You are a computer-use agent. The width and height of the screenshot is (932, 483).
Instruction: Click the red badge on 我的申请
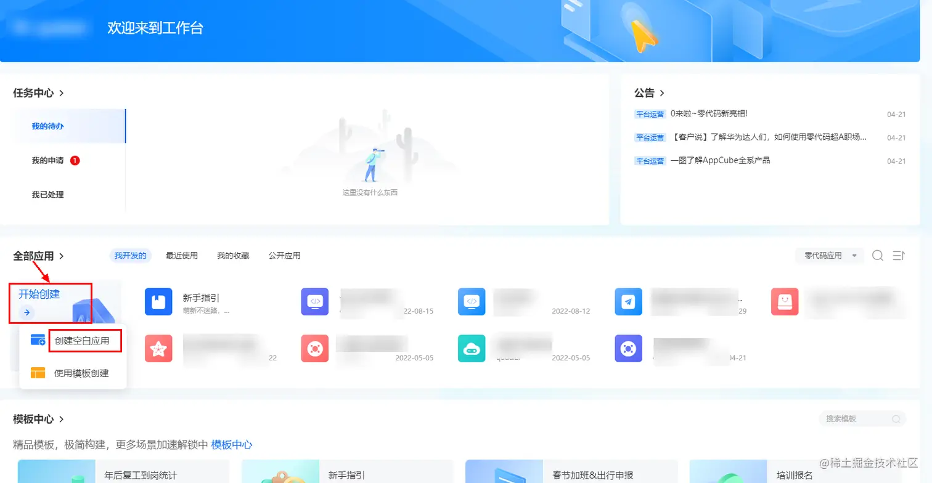75,160
